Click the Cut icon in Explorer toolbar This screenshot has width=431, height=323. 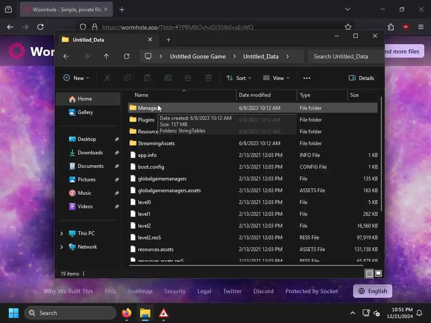107,78
